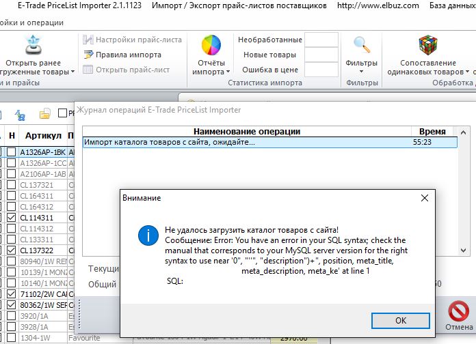Click the blue info icon in the dialog

click(148, 235)
